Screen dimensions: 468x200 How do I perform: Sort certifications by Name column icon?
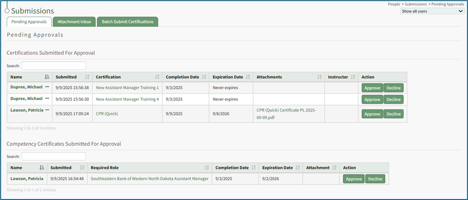pyautogui.click(x=47, y=77)
